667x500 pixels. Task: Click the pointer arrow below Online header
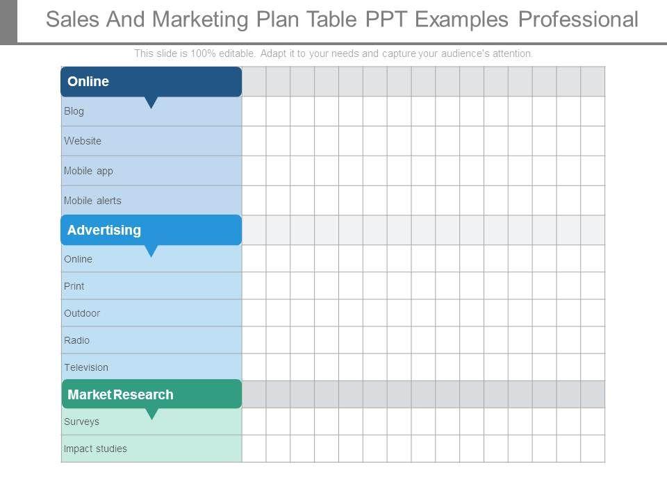pos(151,103)
